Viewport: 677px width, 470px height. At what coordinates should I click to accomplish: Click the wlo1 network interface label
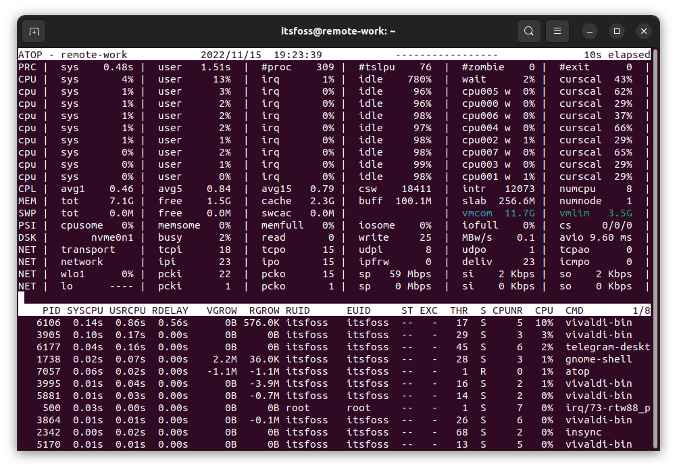click(73, 274)
